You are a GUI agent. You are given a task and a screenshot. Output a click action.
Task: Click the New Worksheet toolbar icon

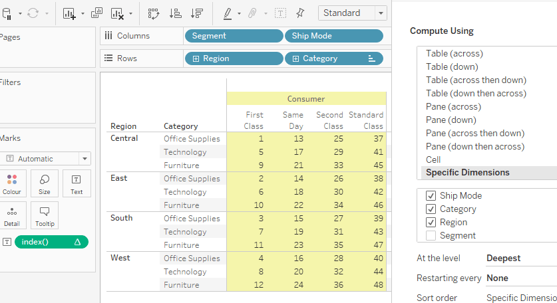(69, 13)
